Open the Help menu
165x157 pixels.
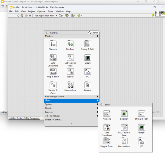click(68, 12)
